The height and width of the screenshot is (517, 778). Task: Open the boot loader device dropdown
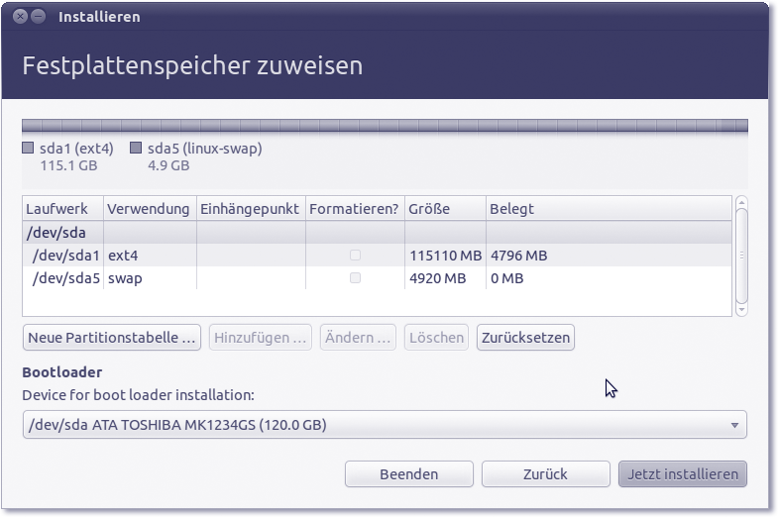click(x=384, y=425)
